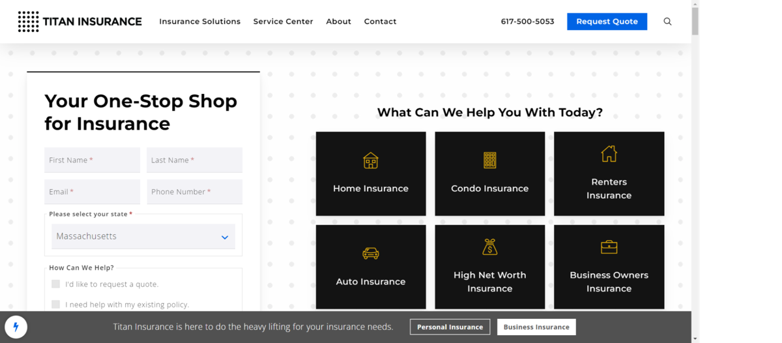Click the scrollbar down arrow
The width and height of the screenshot is (782, 343).
[695, 338]
